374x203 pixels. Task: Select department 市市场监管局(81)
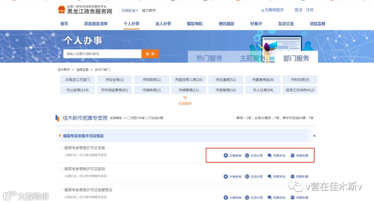click(115, 90)
